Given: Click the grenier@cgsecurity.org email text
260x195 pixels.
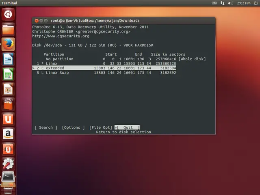Looking at the screenshot, I should (x=103, y=32).
